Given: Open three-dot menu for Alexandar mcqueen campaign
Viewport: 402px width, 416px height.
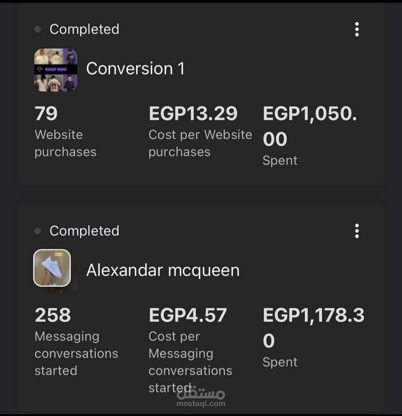Looking at the screenshot, I should click(357, 231).
